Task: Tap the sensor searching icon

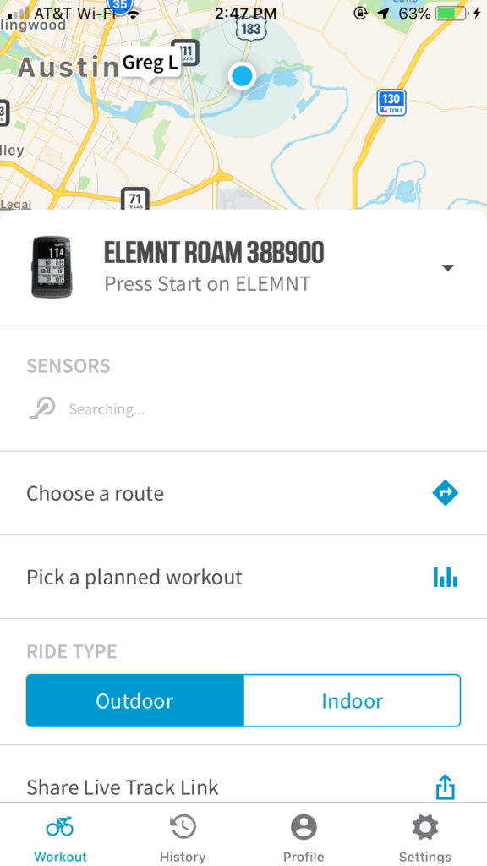Action: [x=42, y=408]
